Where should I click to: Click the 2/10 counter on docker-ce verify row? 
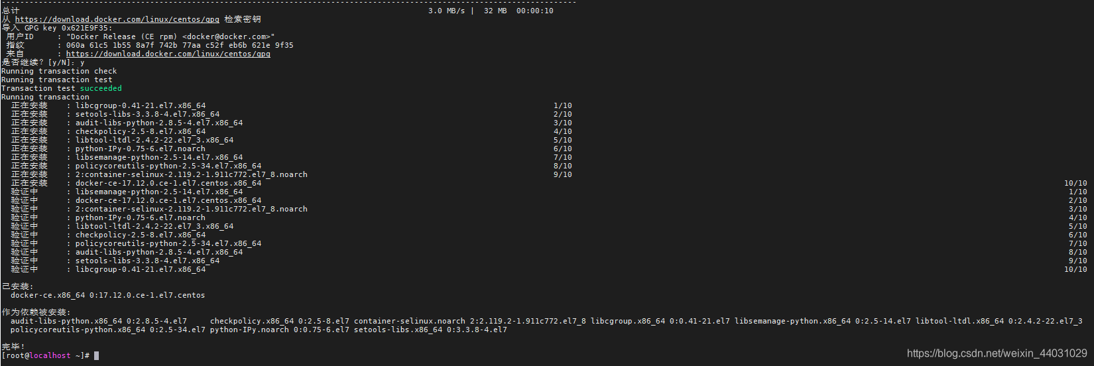point(1078,200)
